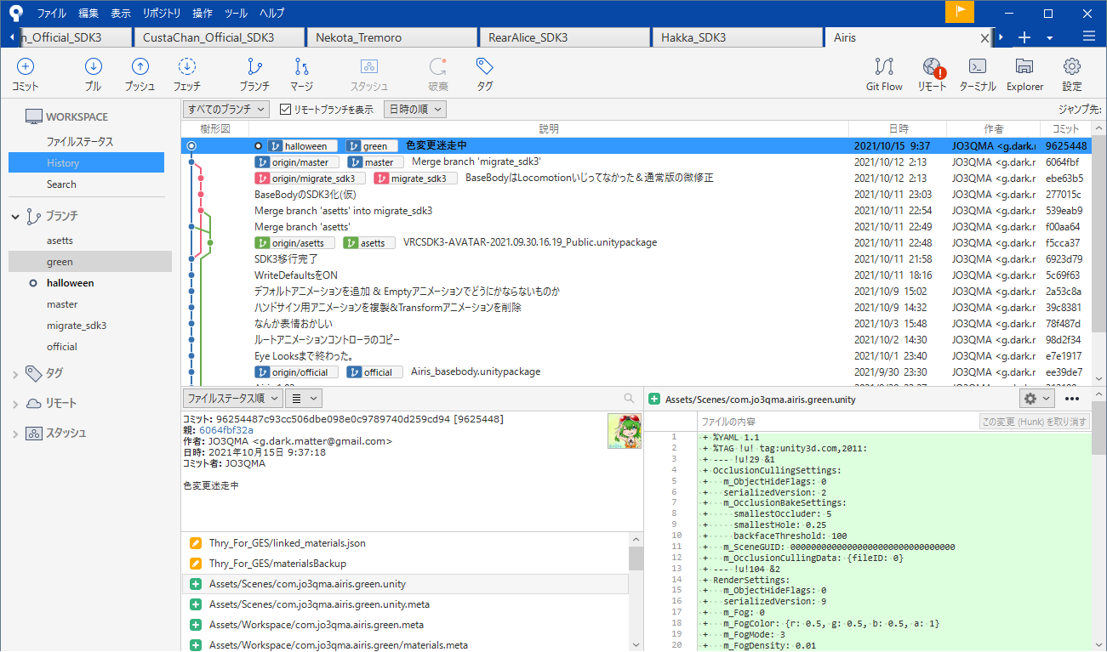Click the プル (Pull) toolbar icon
Viewport: 1107px width, 652px height.
click(93, 73)
